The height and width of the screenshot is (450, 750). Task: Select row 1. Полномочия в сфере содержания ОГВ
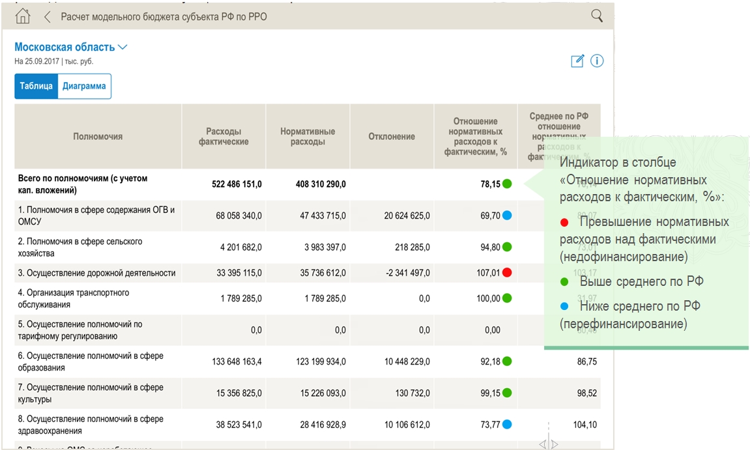[308, 216]
